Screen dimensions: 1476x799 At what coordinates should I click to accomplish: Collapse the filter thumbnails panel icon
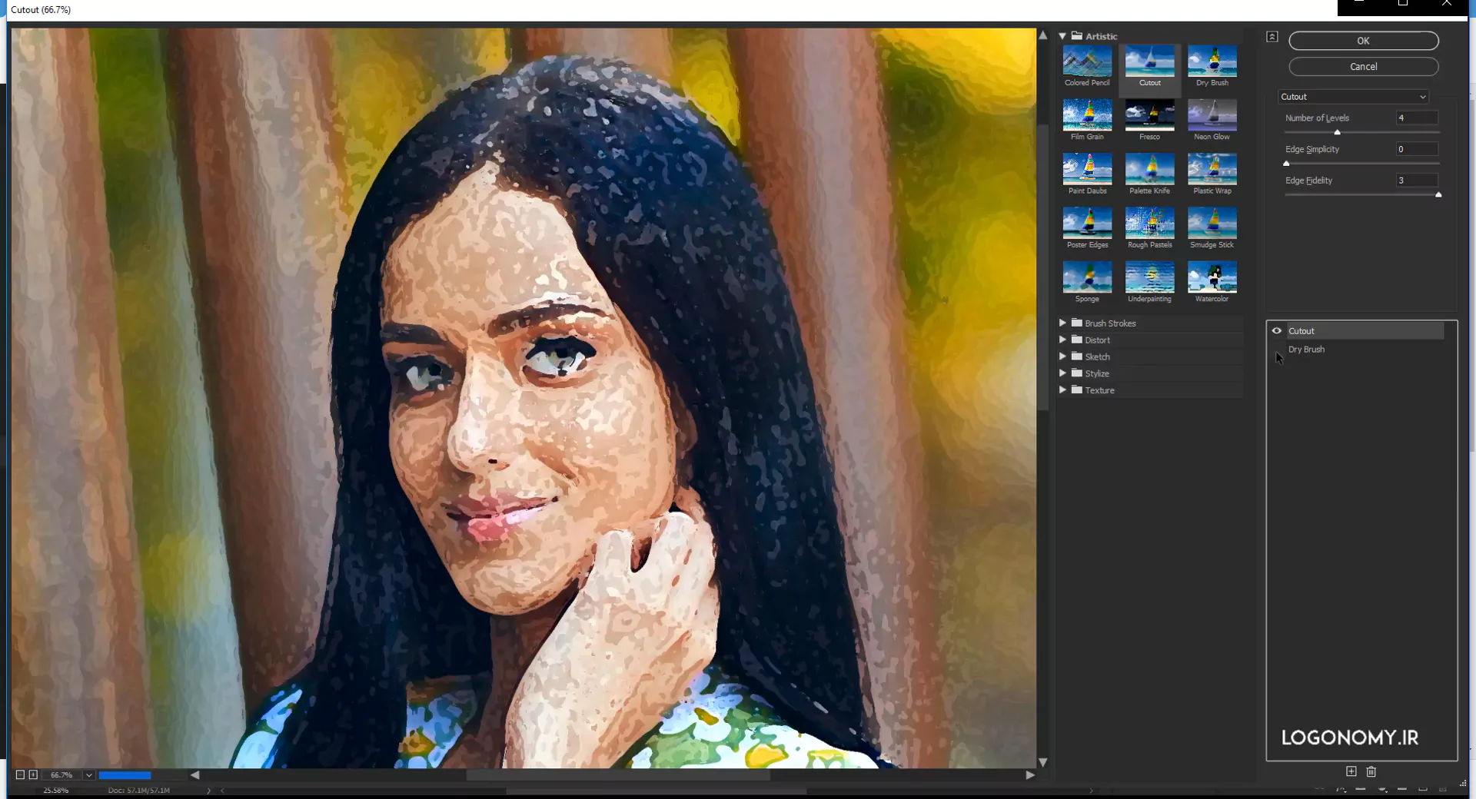(1272, 36)
